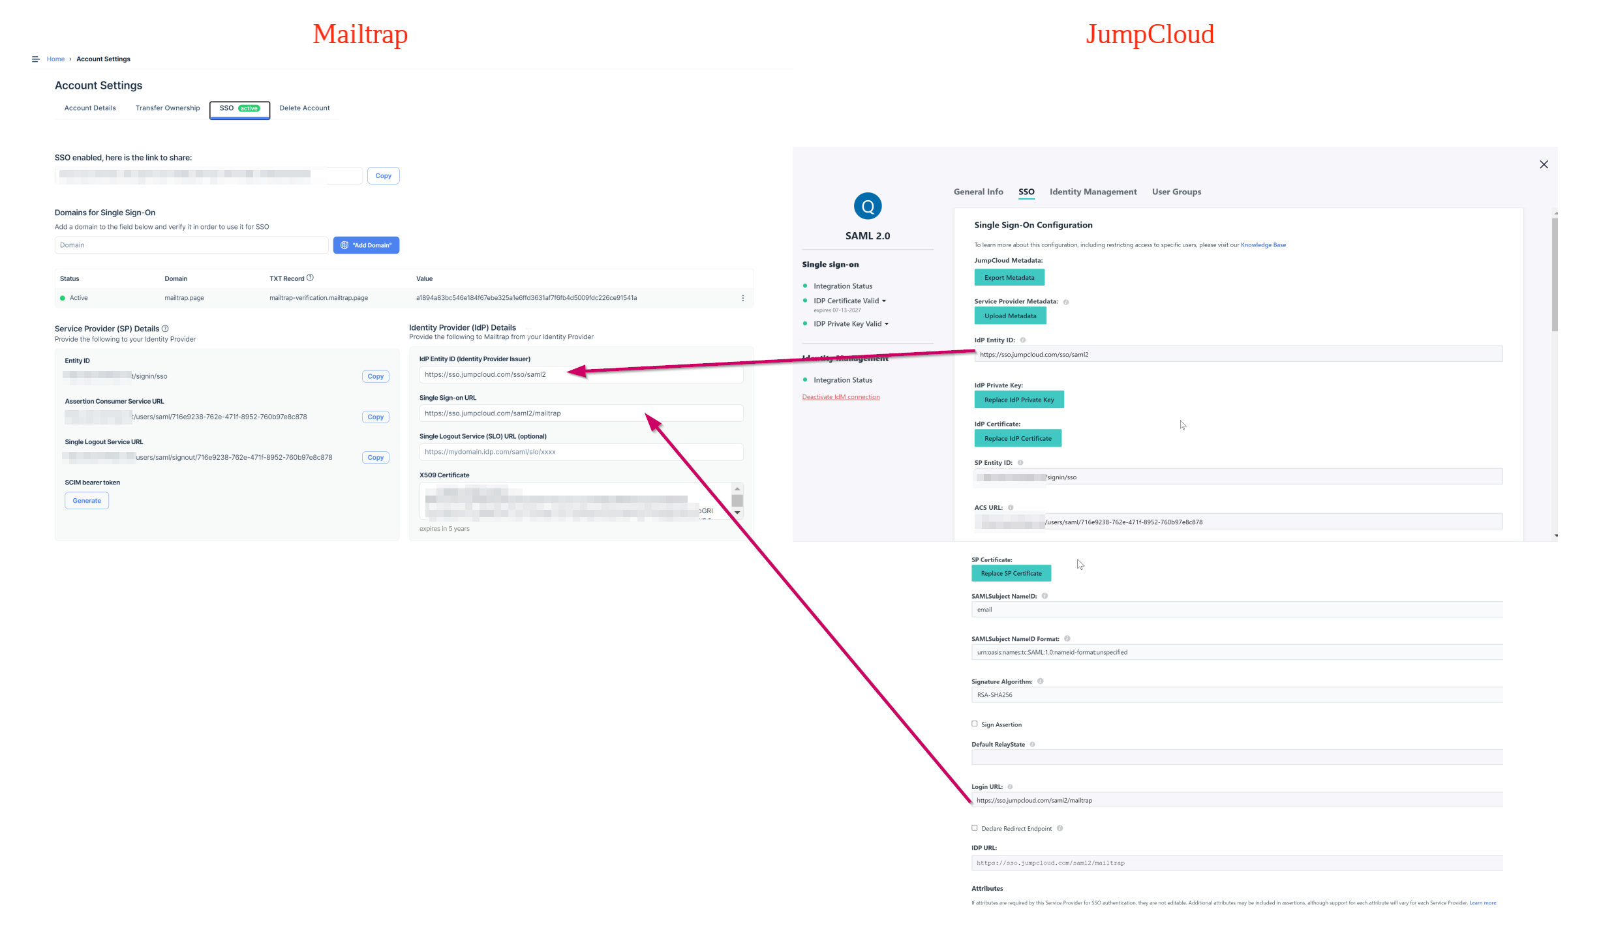Click the info icon next to Login URL
1601x952 pixels.
(x=1010, y=787)
